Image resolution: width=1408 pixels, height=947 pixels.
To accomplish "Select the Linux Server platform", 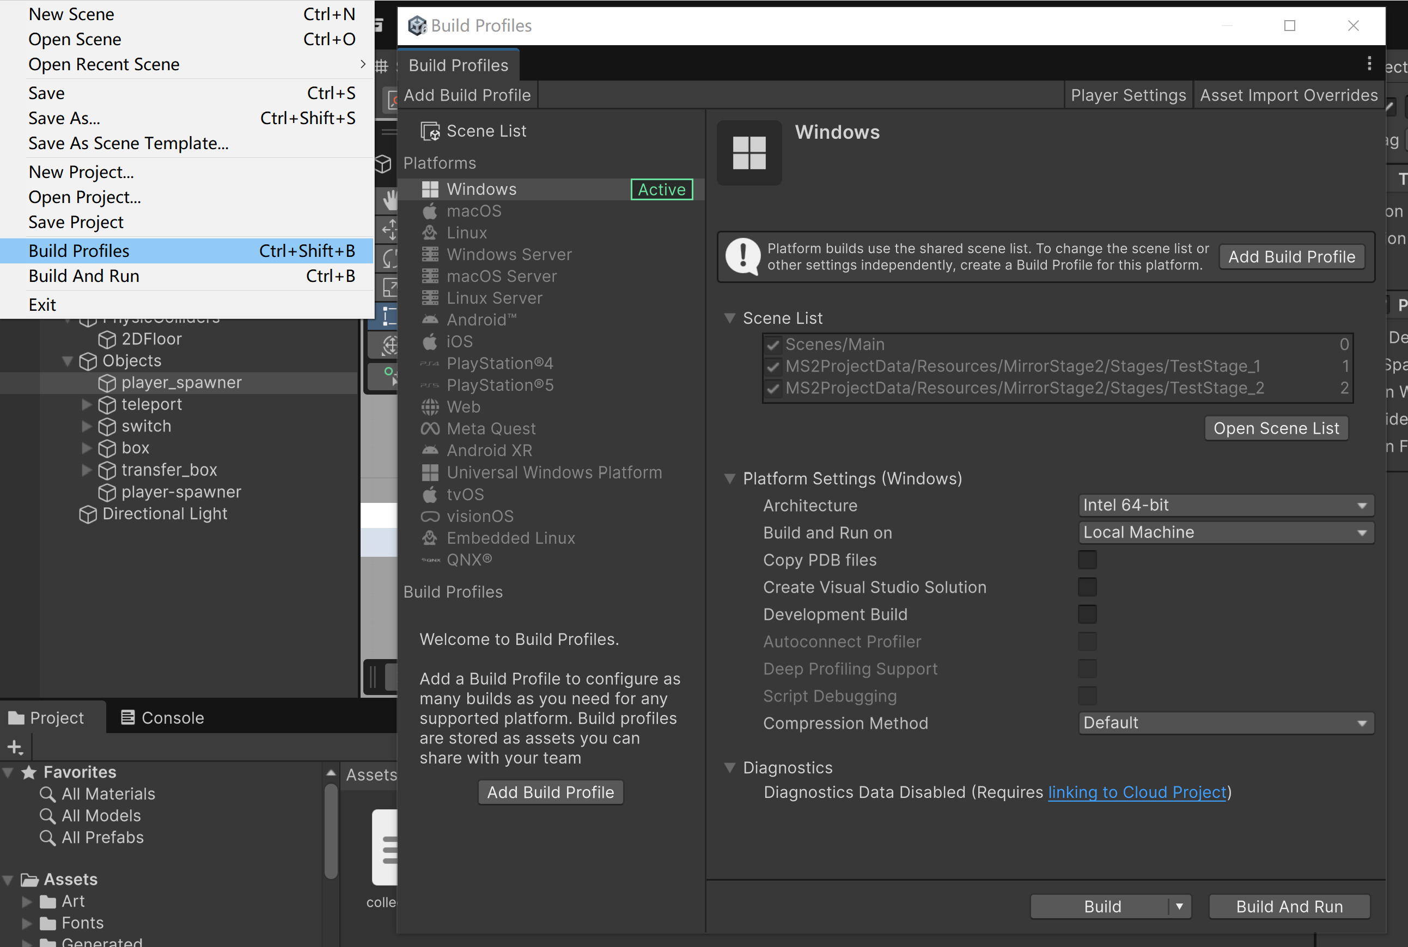I will pos(493,298).
